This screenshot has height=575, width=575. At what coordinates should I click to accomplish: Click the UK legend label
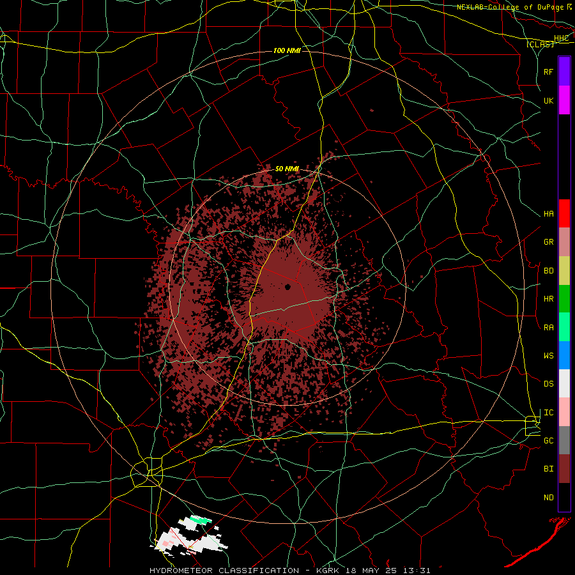point(549,100)
